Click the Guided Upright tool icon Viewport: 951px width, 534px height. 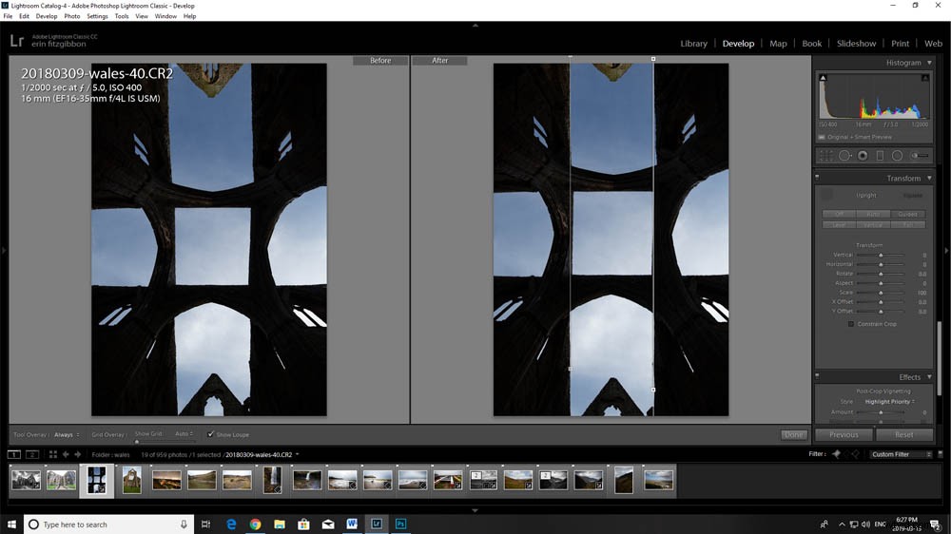coord(827,195)
